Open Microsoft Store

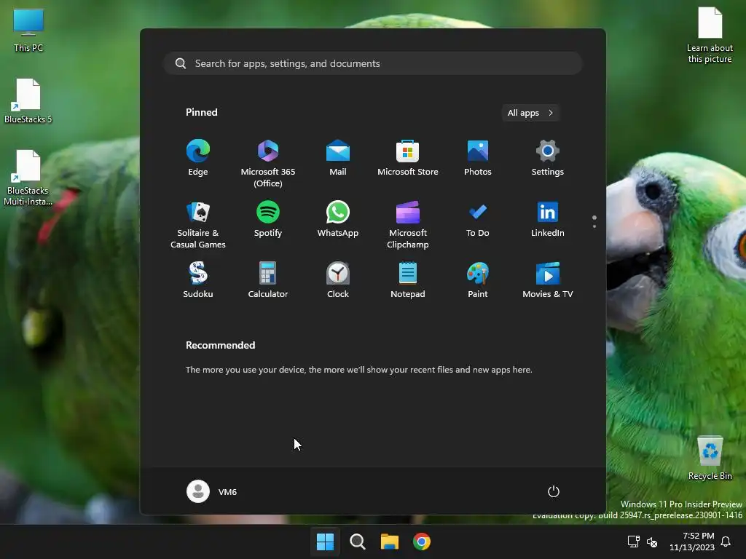tap(408, 158)
